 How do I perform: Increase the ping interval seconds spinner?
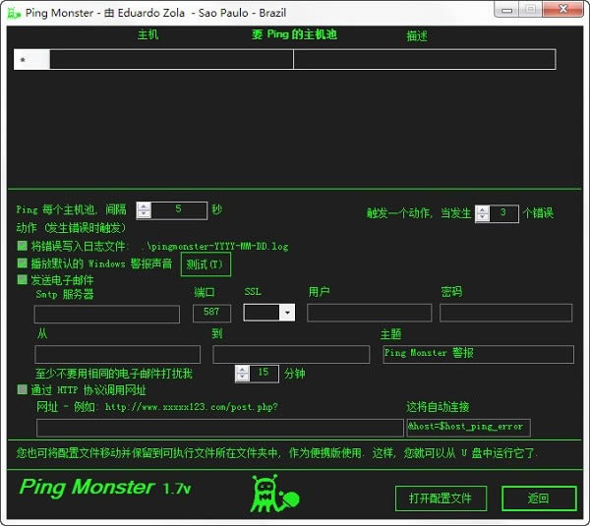[x=144, y=206]
